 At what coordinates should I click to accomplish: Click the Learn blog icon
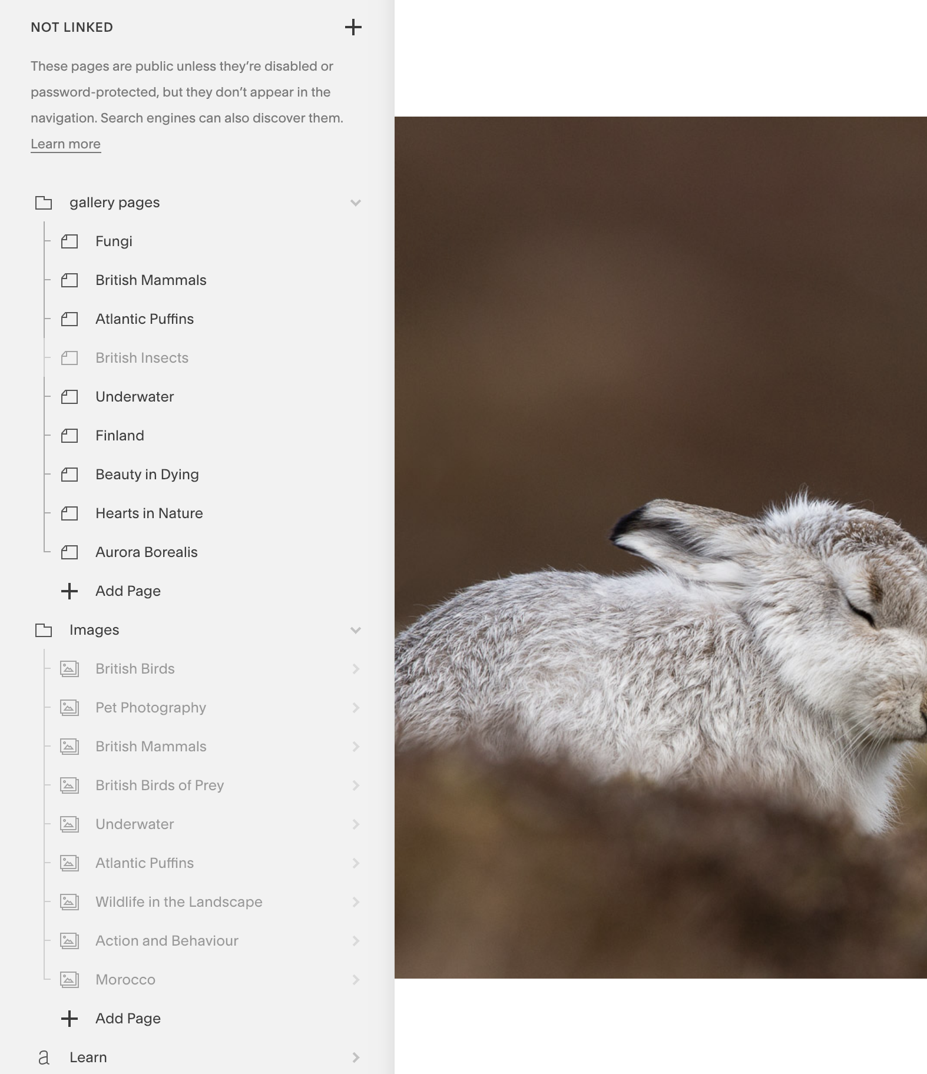(x=44, y=1058)
